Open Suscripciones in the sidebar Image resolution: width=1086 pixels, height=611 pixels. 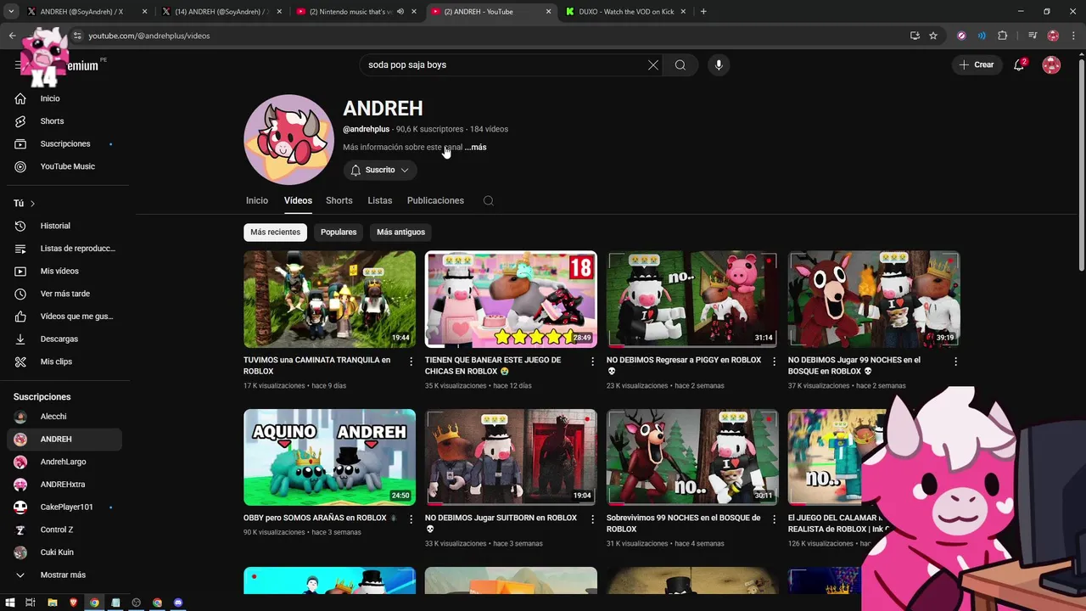[x=64, y=144]
